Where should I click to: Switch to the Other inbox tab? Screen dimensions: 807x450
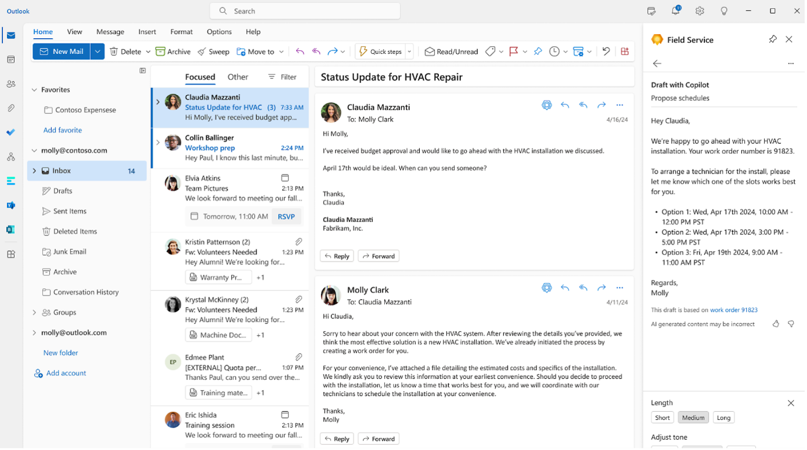(237, 77)
